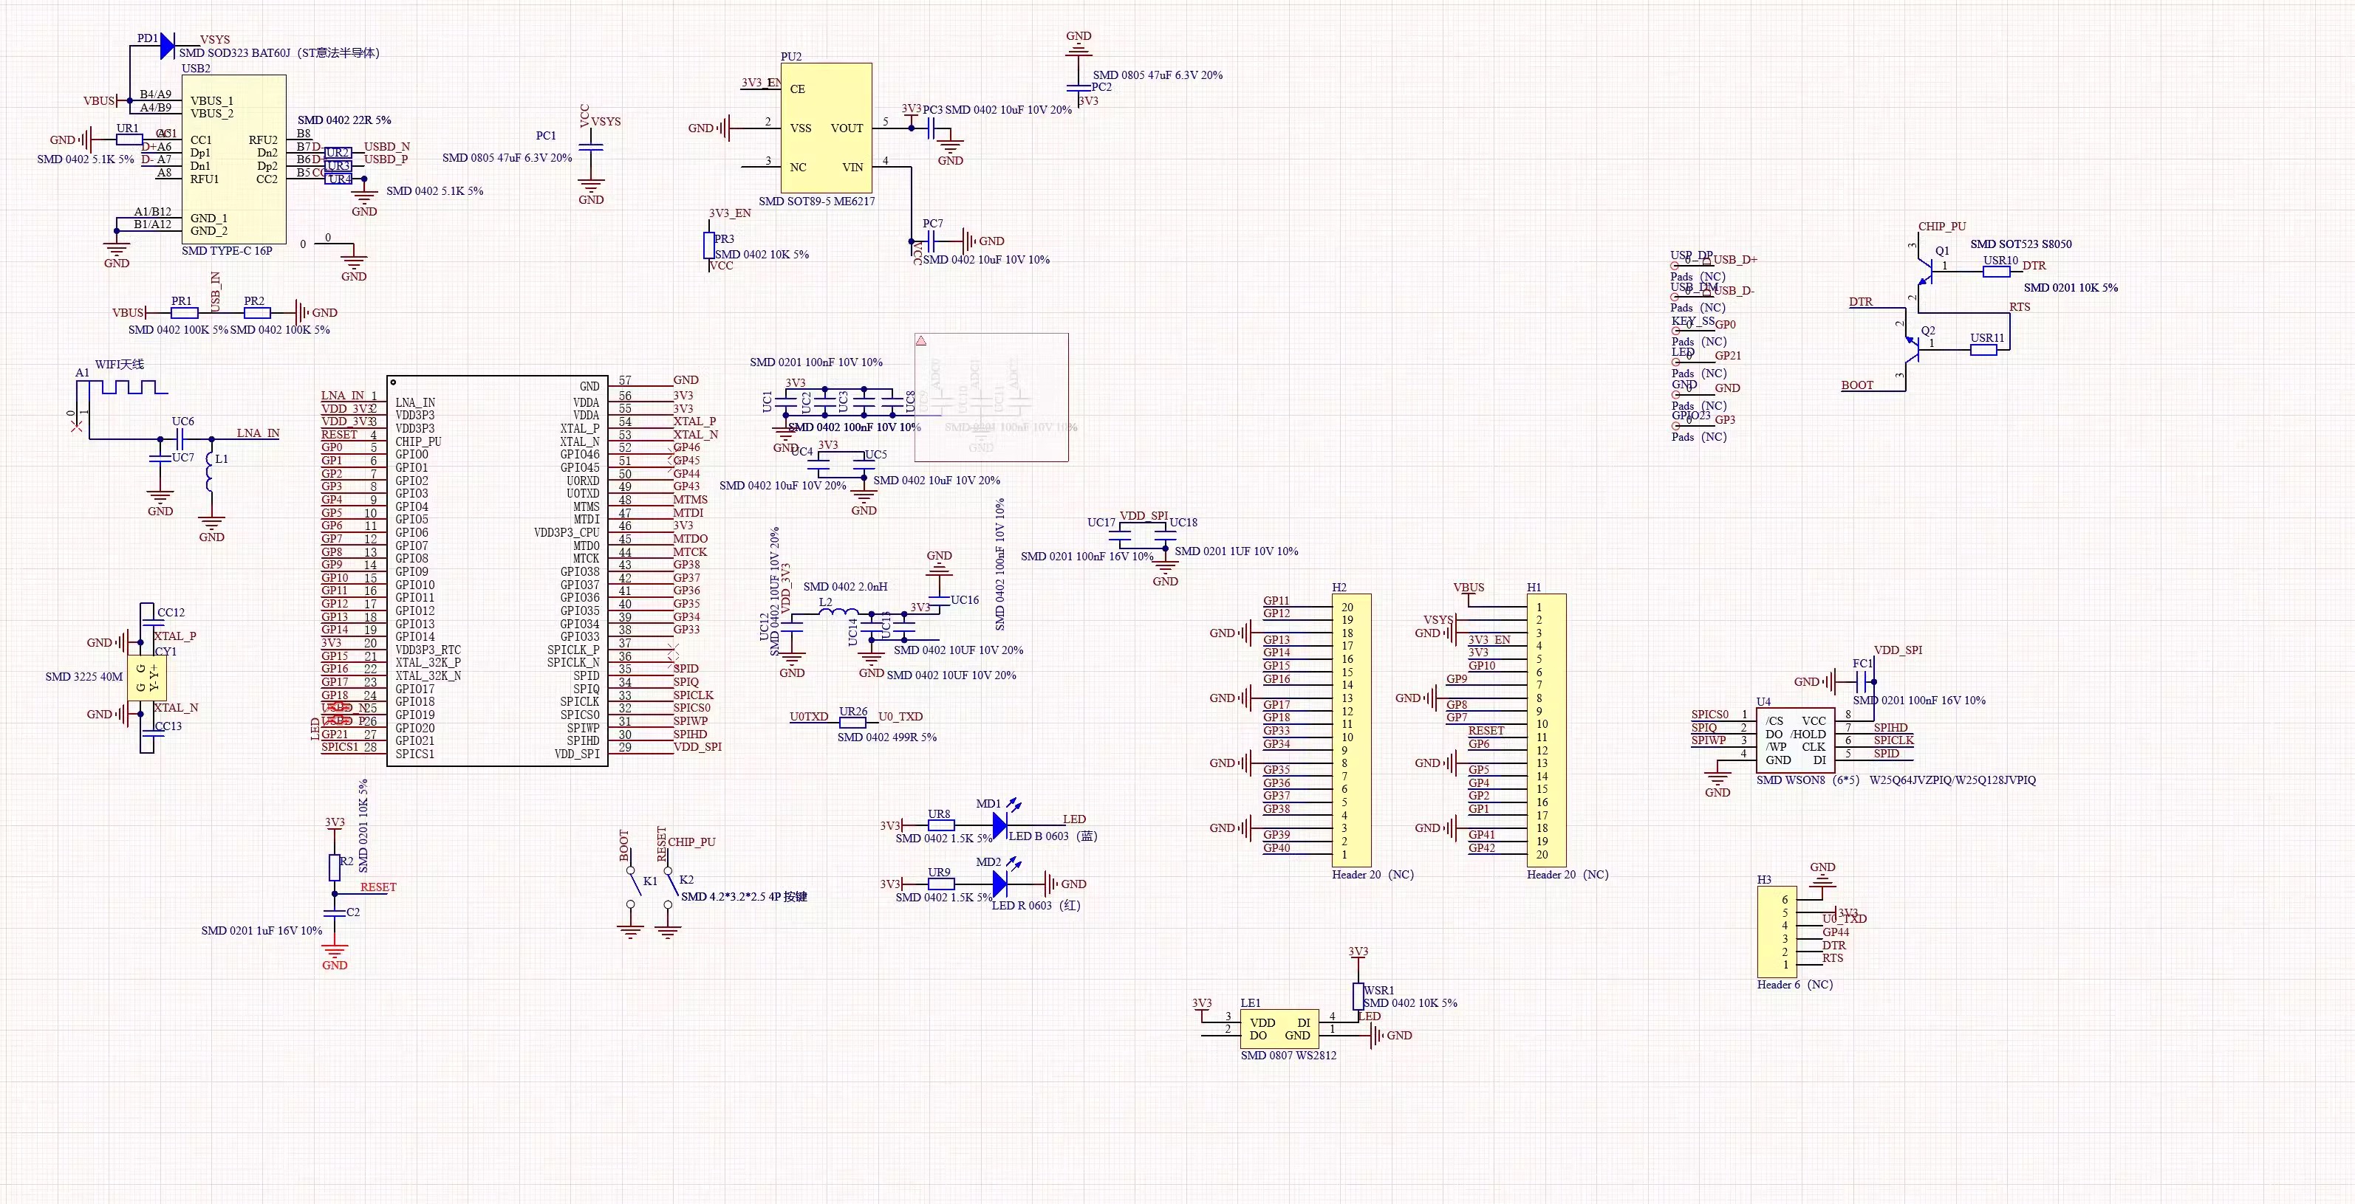Click the red triangle on masked region
Viewport: 2355px width, 1204px height.
921,341
